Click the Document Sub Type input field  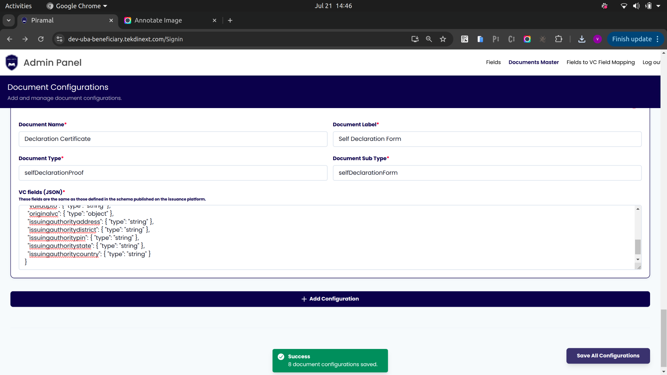point(487,173)
